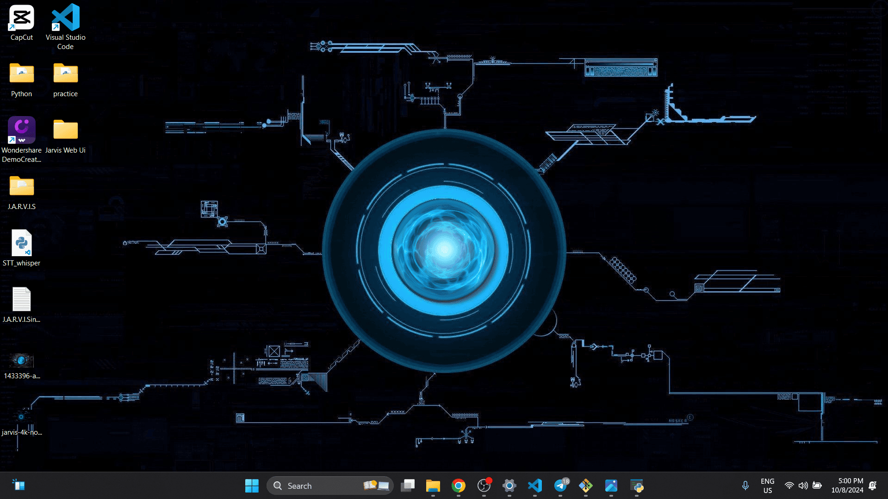Select the jarvis-4k-no... image file

21,422
